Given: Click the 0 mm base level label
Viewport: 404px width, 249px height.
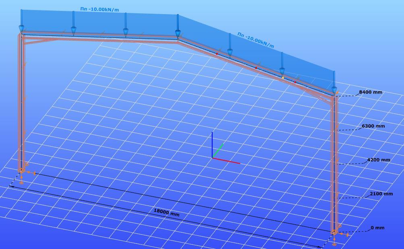Looking at the screenshot, I should pos(377,228).
